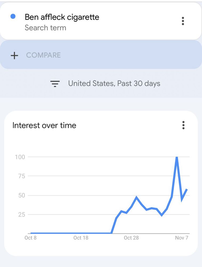Edit the 'Ben affleck cigarette' search term
The width and height of the screenshot is (202, 267).
pos(62,17)
